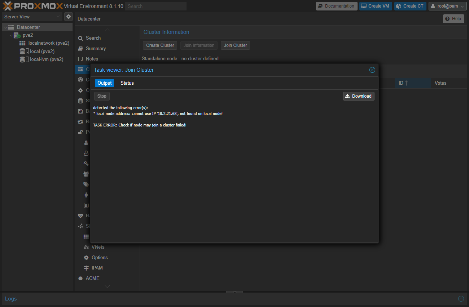Click the Create CT button
Image resolution: width=469 pixels, height=307 pixels.
[x=410, y=6]
